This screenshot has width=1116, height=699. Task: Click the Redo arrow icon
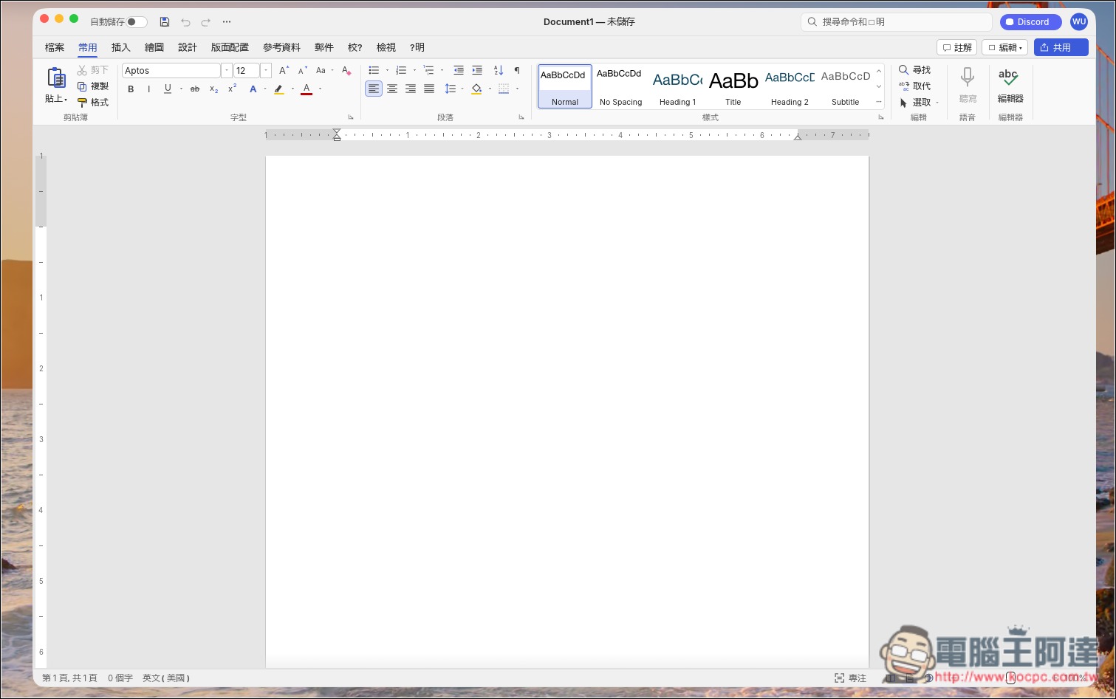206,22
